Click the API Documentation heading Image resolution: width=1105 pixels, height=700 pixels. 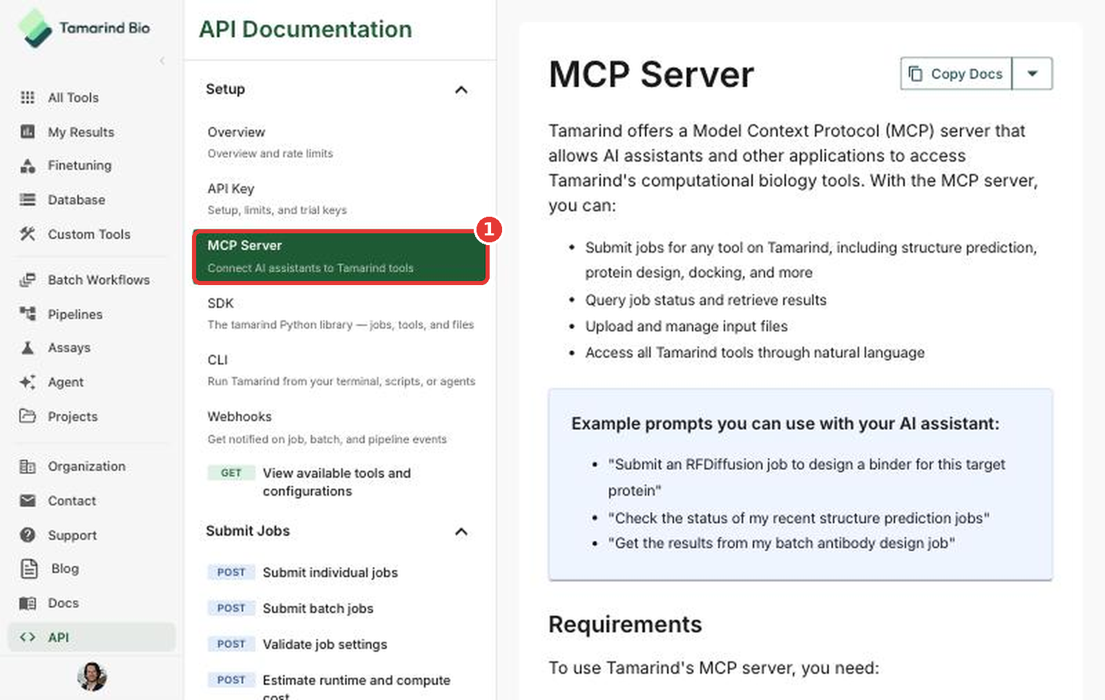pos(305,29)
